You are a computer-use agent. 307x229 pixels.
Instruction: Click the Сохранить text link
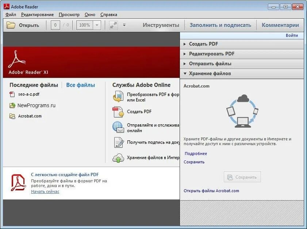[194, 162]
